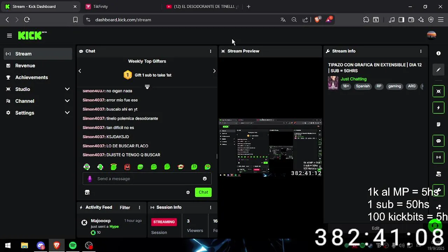Open chat settings gear icon
Image resolution: width=448 pixels, height=252 pixels.
click(x=188, y=192)
